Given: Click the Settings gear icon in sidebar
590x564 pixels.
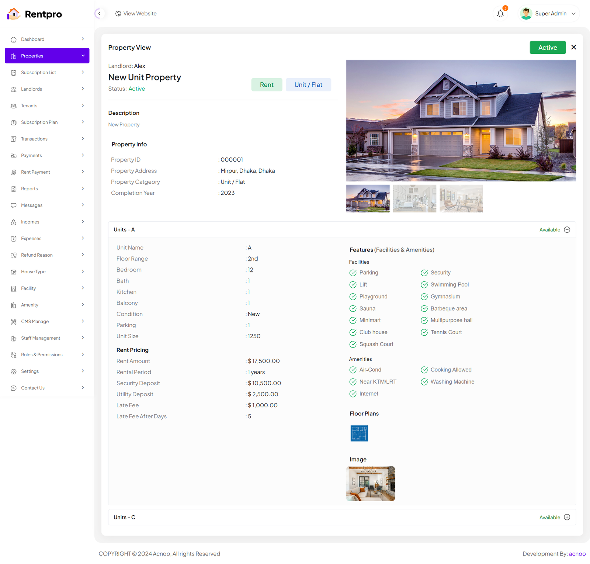Looking at the screenshot, I should click(x=14, y=371).
